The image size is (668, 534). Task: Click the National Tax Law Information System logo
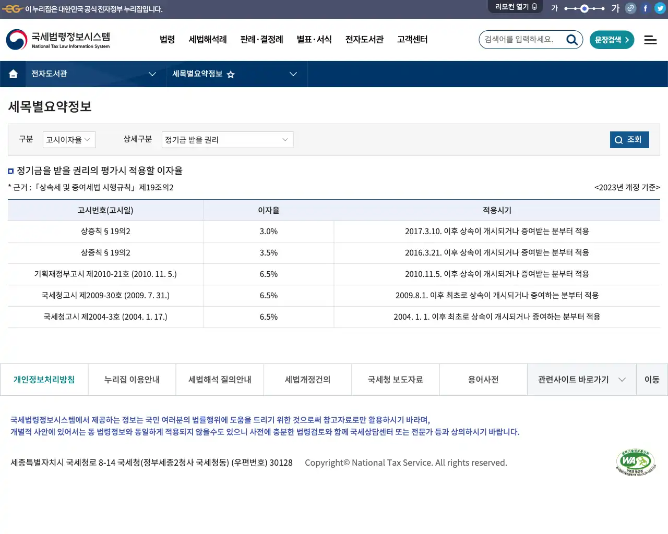(x=58, y=40)
